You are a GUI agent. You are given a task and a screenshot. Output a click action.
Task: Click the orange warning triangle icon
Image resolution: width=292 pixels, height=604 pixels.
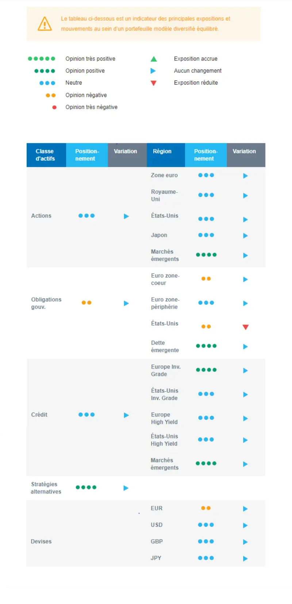pyautogui.click(x=45, y=24)
